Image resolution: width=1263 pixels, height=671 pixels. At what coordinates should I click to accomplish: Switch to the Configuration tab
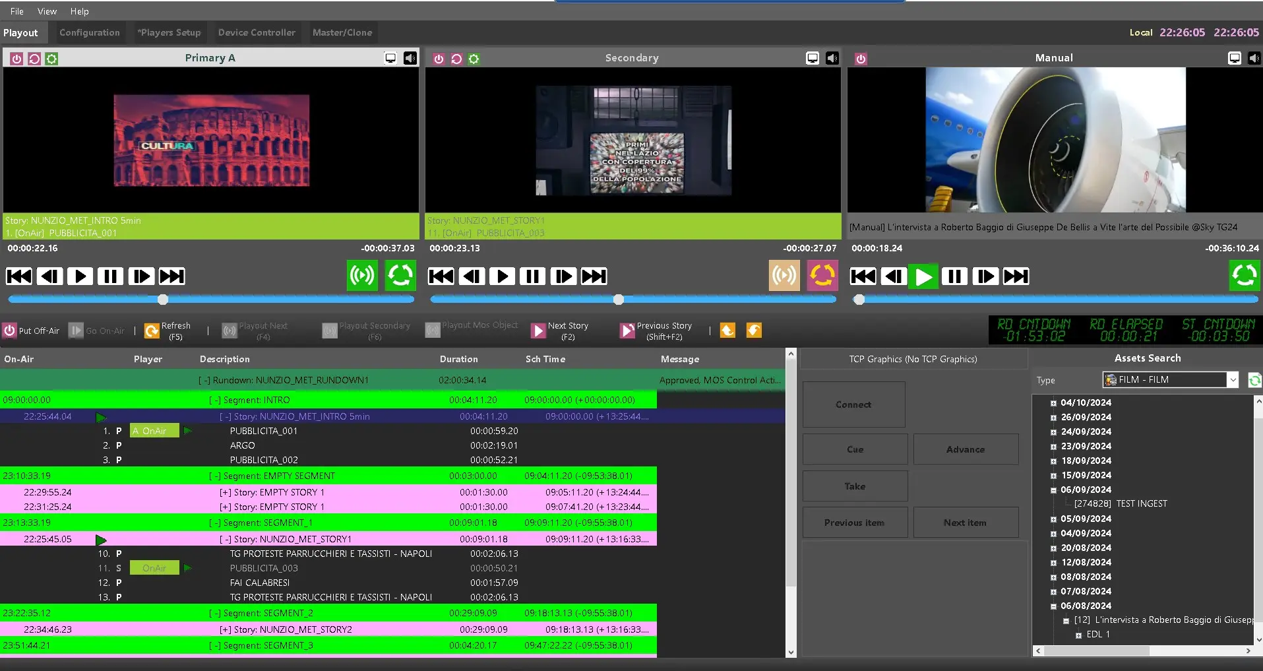[90, 32]
